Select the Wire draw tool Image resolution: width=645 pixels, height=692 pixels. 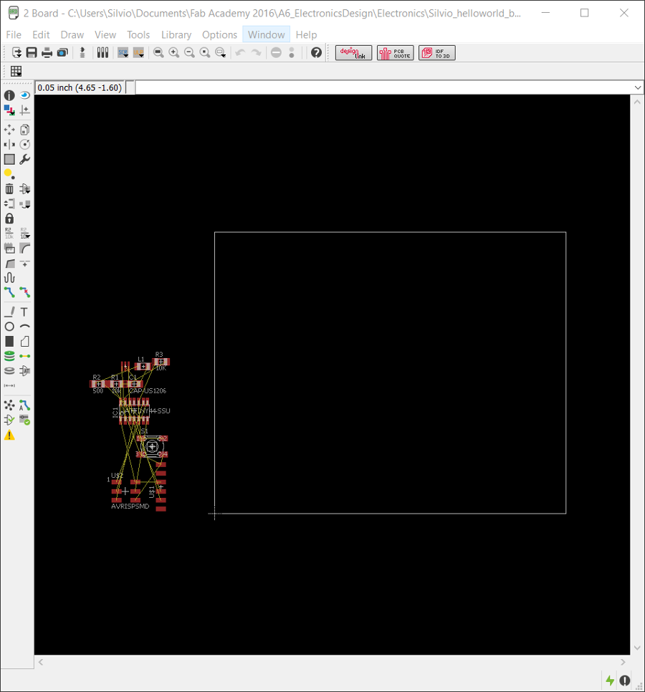[9, 312]
